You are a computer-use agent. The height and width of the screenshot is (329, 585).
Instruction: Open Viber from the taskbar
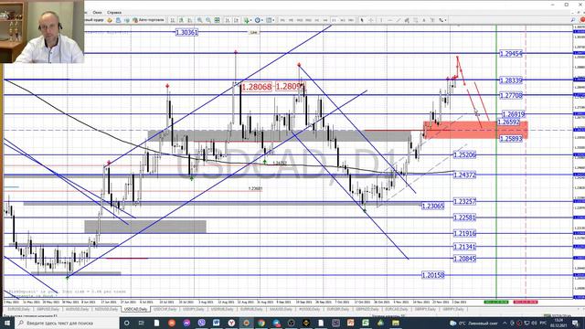click(x=201, y=323)
